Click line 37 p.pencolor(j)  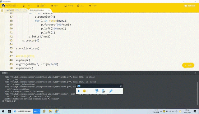pos(45,17)
